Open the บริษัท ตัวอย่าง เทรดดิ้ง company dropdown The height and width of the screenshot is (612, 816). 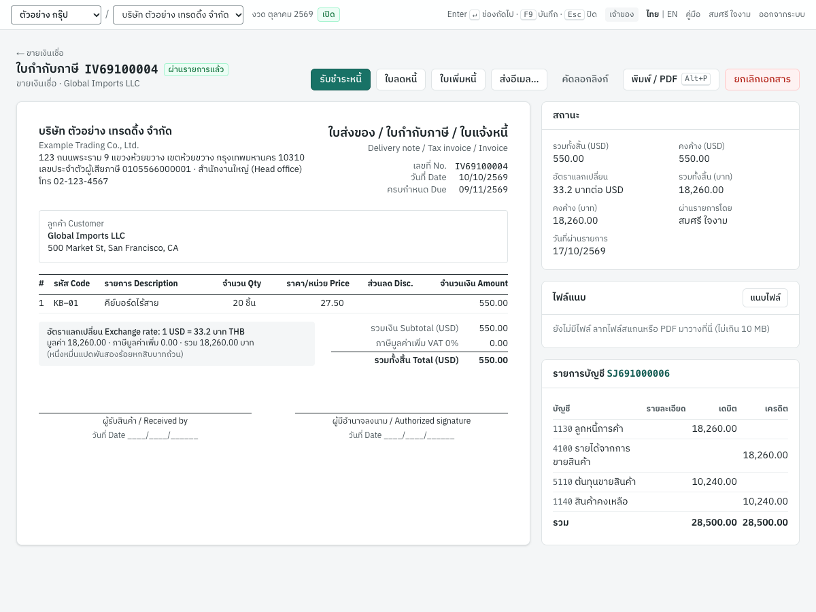click(x=178, y=15)
